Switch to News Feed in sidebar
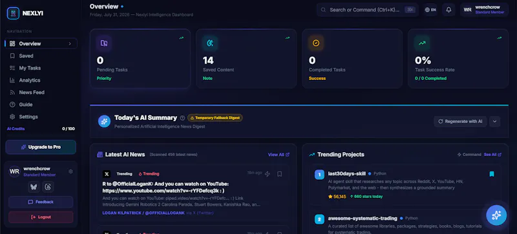Viewport: 517px width, 234px height. (x=41, y=92)
